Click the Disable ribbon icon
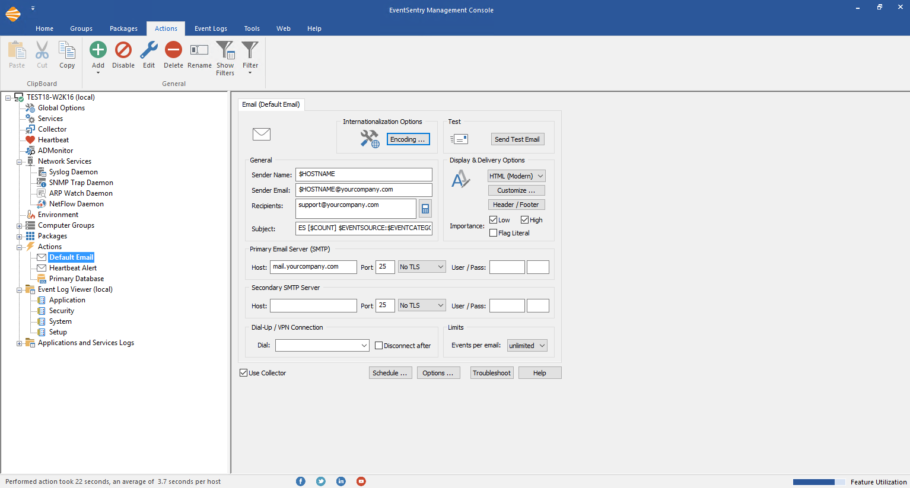Screen dimensions: 910x488 pos(123,50)
